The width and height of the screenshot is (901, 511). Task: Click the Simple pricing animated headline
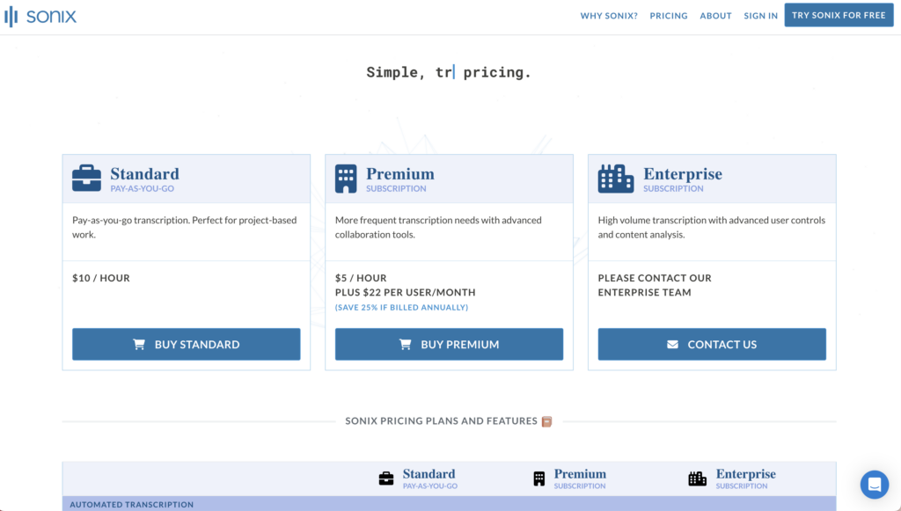pyautogui.click(x=449, y=72)
